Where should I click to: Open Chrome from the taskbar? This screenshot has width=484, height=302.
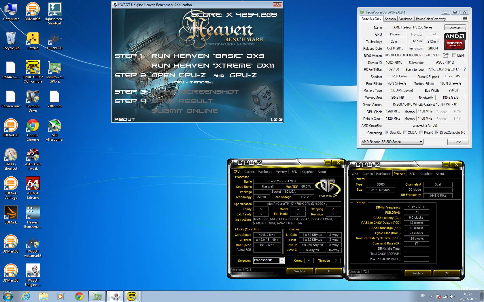pyautogui.click(x=79, y=296)
